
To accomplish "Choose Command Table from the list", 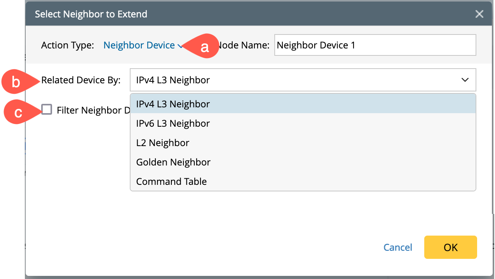I will [171, 182].
